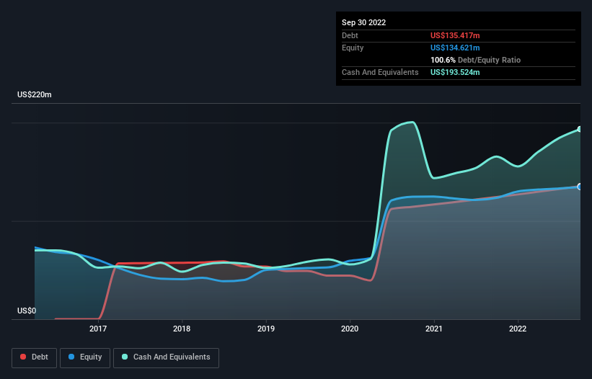This screenshot has width=592, height=379.
Task: Click the teal Cash legend dot
Action: (125, 357)
